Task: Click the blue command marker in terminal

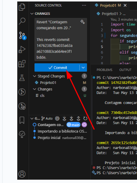Action: (94, 78)
